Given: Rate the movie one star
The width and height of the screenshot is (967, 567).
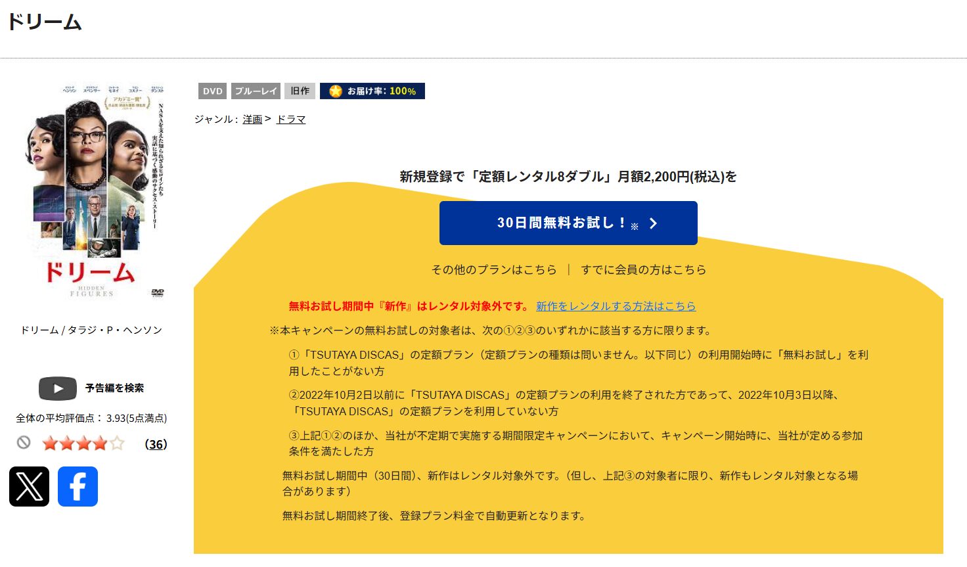Looking at the screenshot, I should pyautogui.click(x=50, y=443).
